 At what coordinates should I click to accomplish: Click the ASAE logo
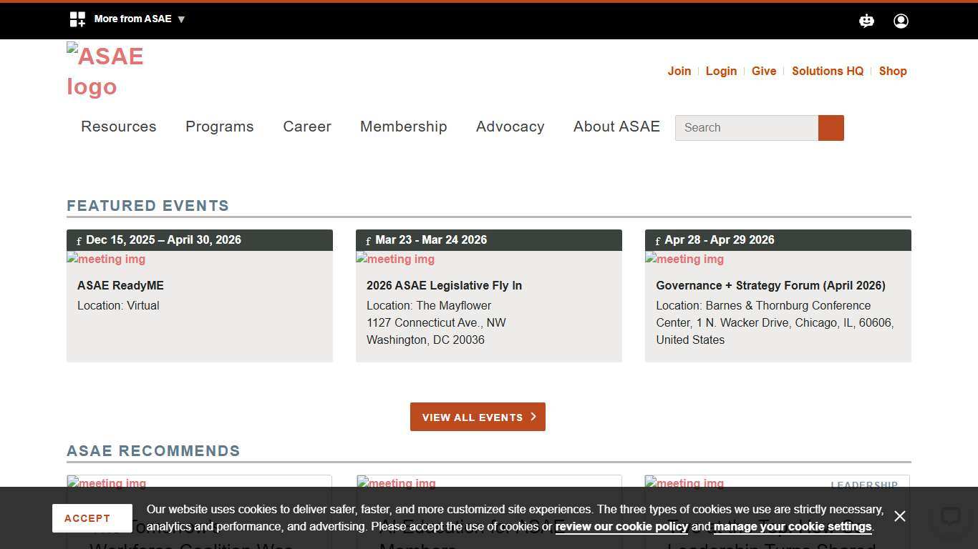[x=105, y=71]
